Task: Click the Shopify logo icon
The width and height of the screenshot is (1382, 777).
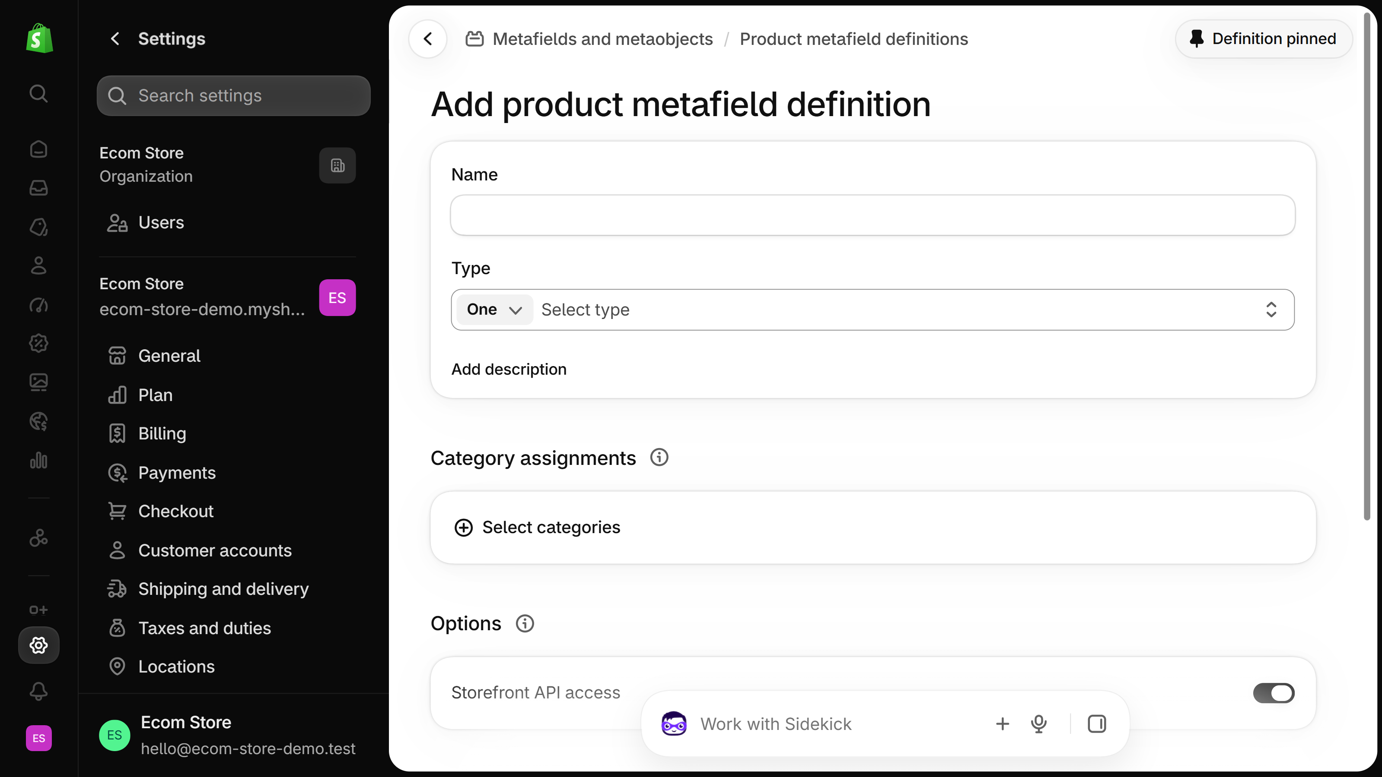Action: point(39,38)
